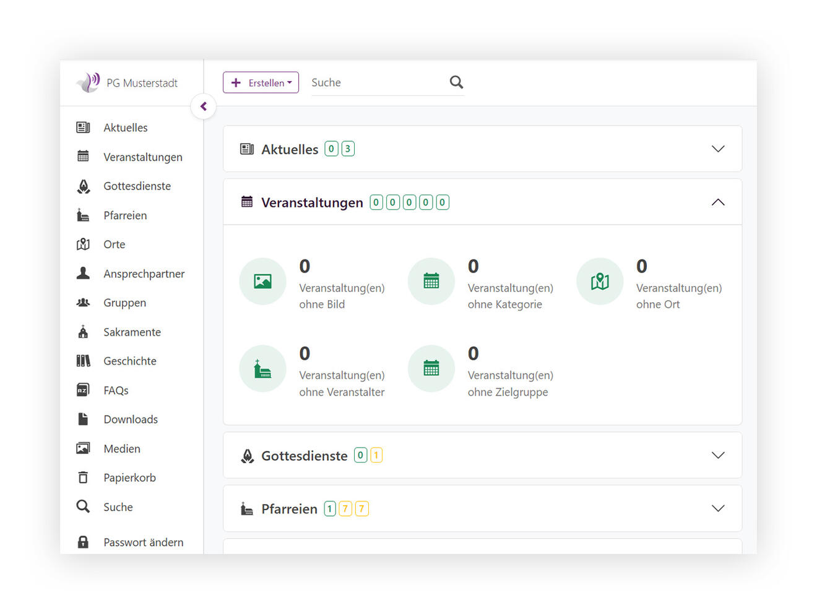This screenshot has width=817, height=613.
Task: Click the Gottesdienste candle icon in sidebar
Action: [x=83, y=186]
